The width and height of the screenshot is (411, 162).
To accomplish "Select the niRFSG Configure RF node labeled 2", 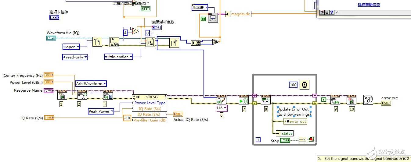I will [82, 95].
